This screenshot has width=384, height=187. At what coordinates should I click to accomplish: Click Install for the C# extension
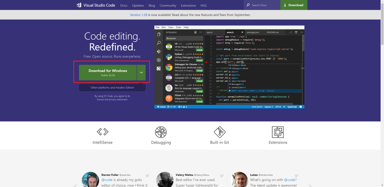199,50
